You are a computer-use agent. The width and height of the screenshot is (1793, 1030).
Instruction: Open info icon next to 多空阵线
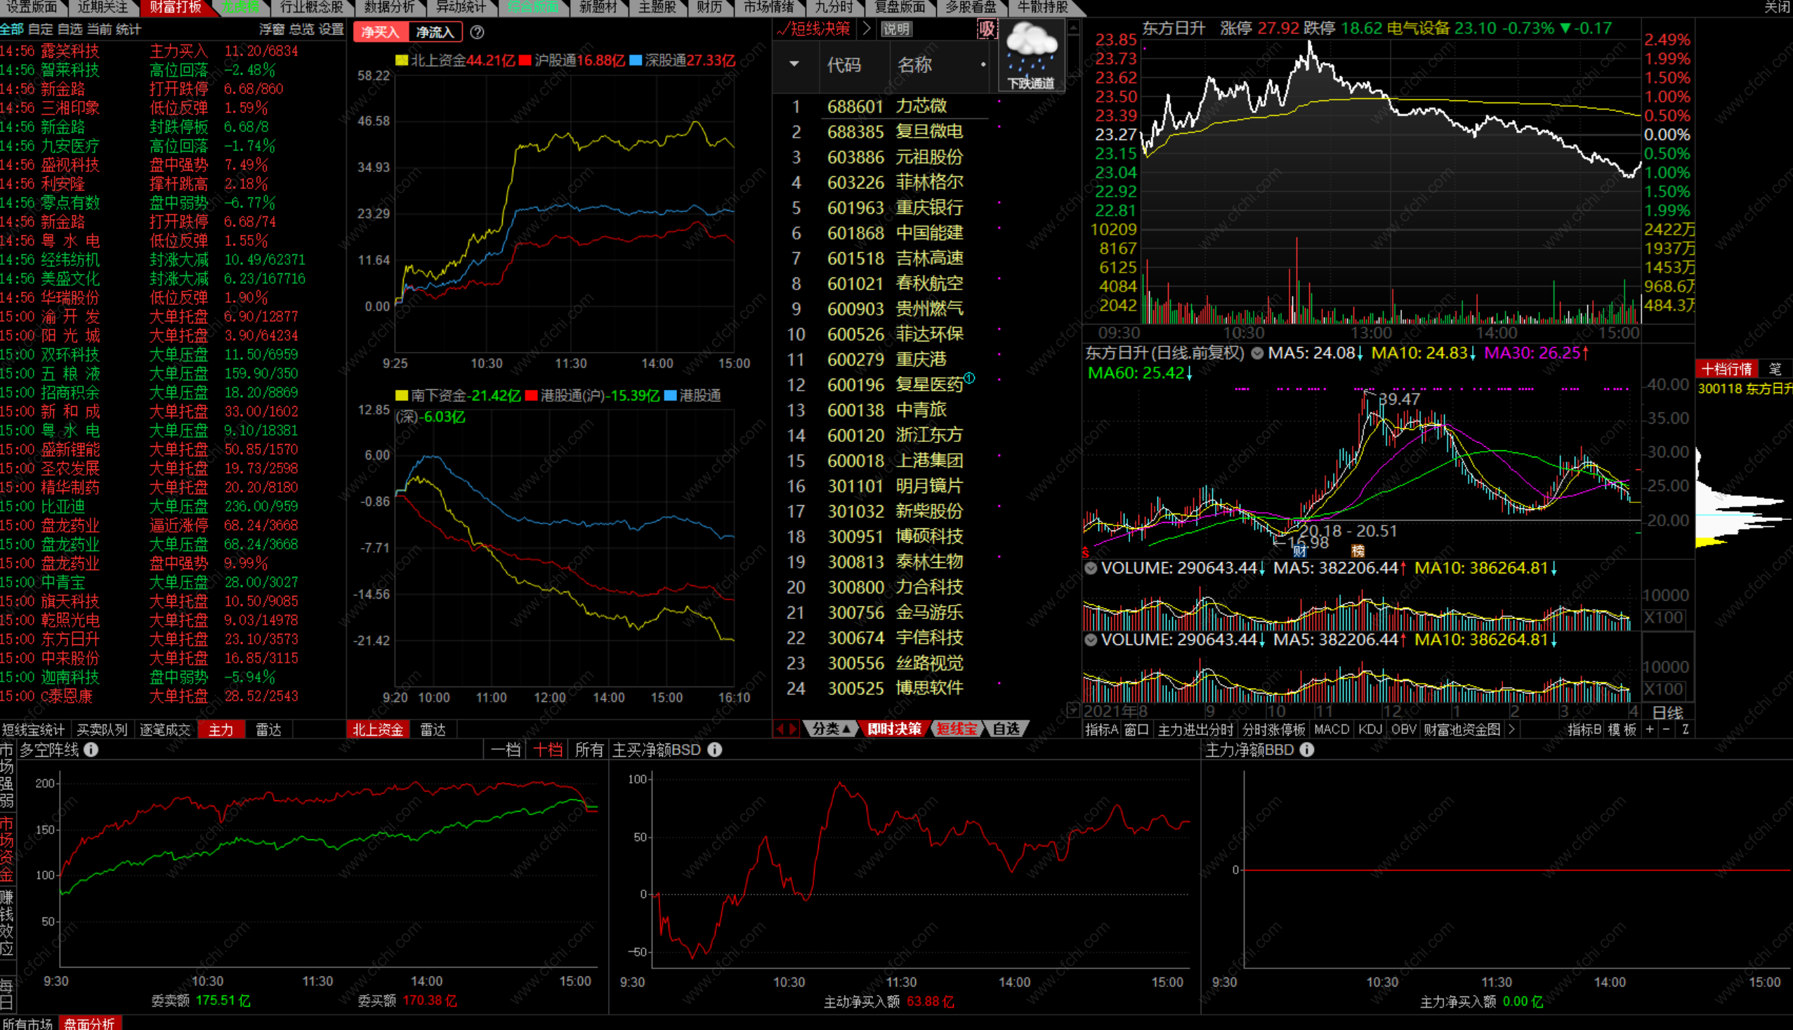(91, 749)
